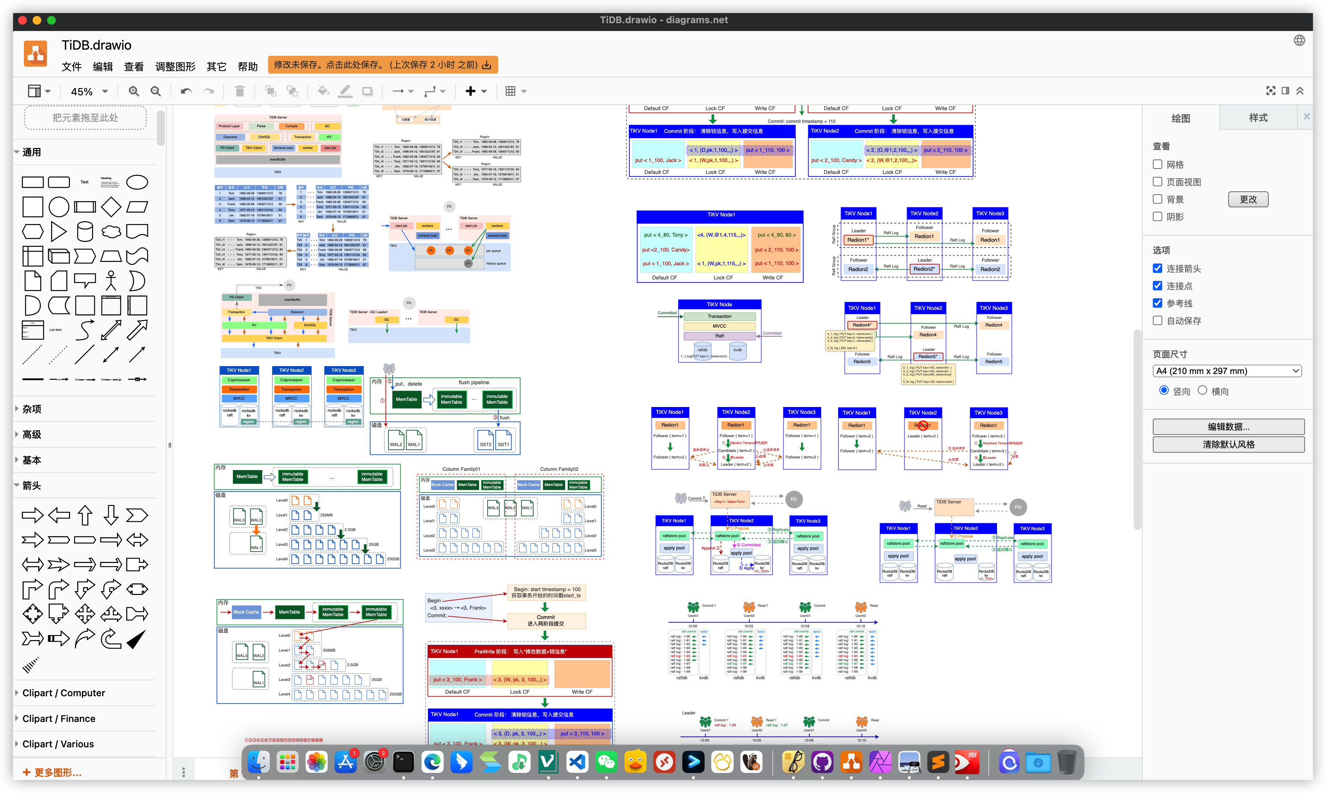The width and height of the screenshot is (1326, 793).
Task: Expand the 杂项 shape category
Action: pyautogui.click(x=32, y=409)
